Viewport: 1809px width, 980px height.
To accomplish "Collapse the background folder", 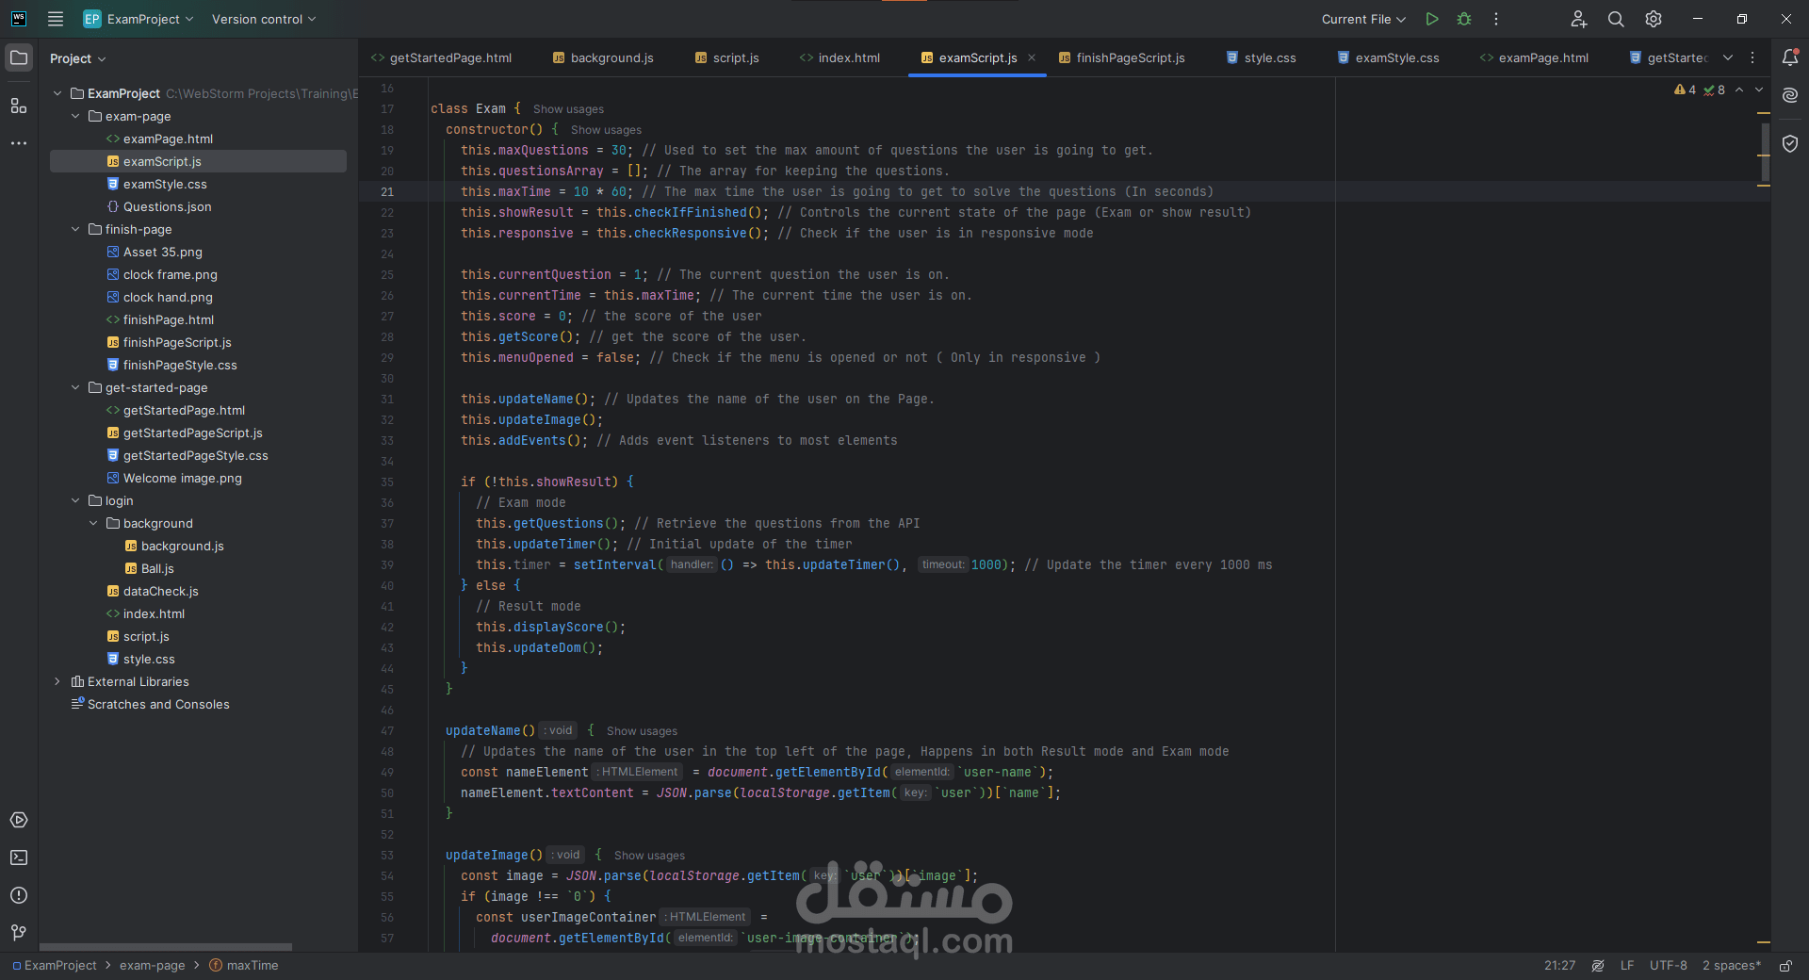I will (x=93, y=523).
